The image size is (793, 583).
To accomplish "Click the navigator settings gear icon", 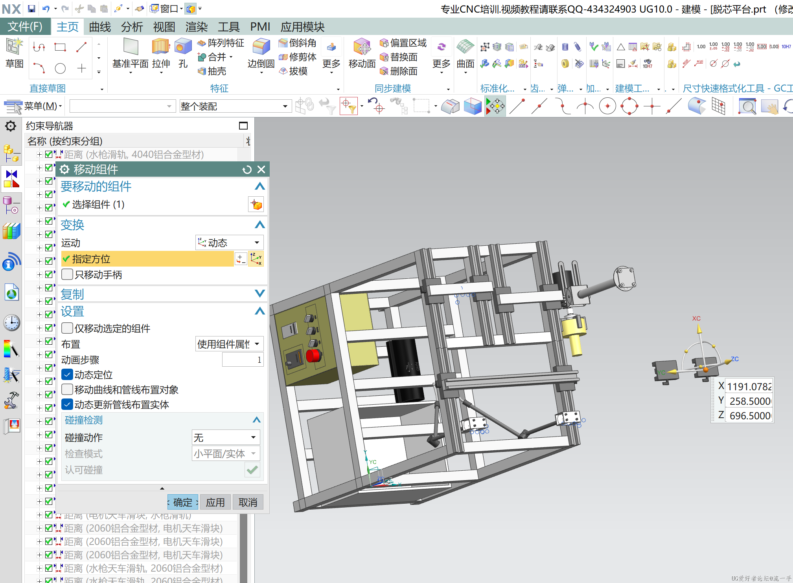I will (x=11, y=126).
